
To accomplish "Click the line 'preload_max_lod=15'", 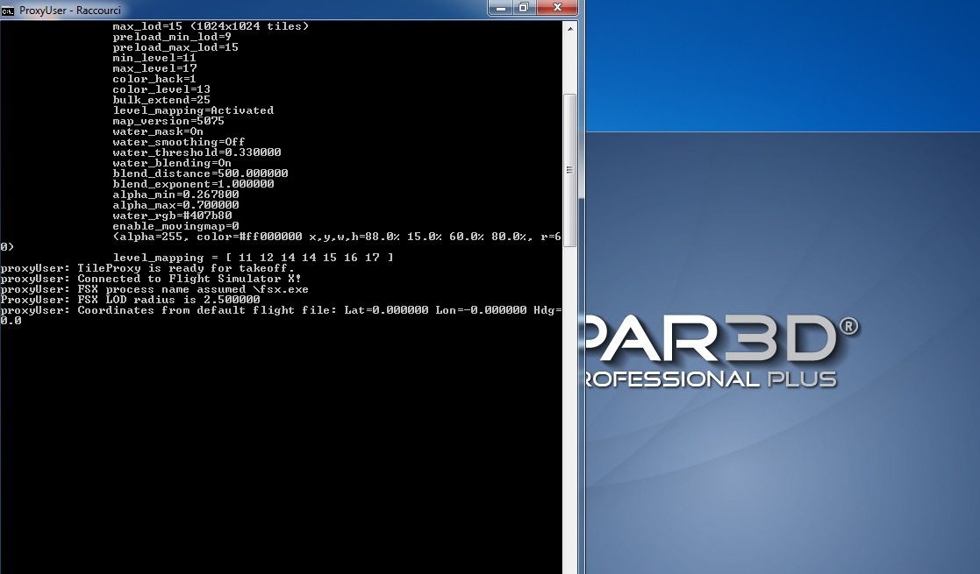I will (175, 47).
